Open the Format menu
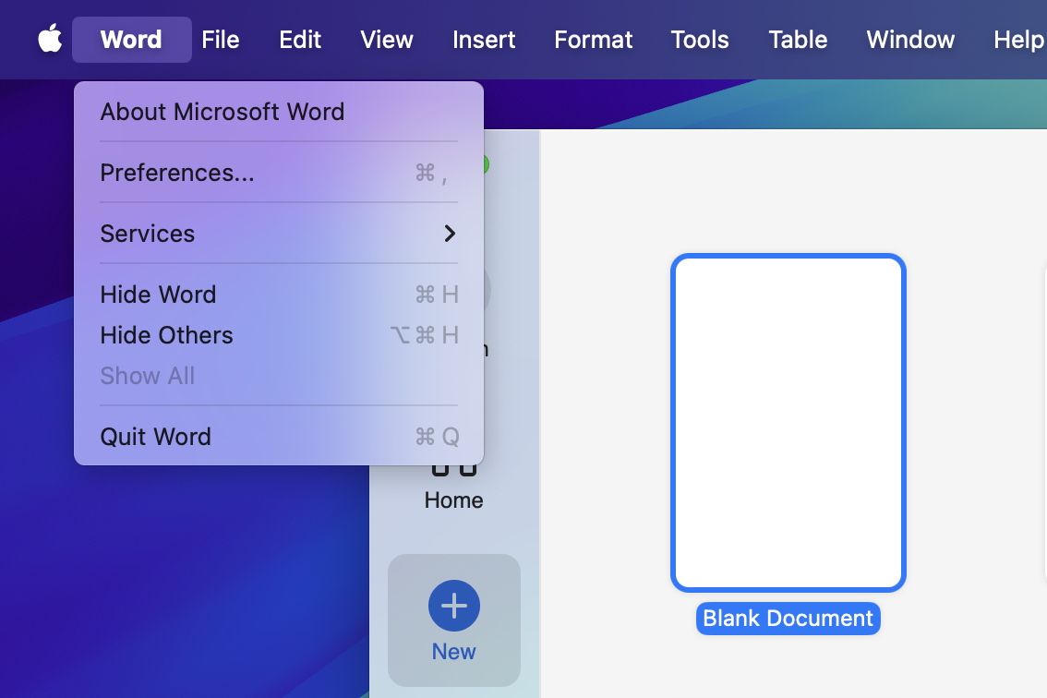1047x698 pixels. 593,40
